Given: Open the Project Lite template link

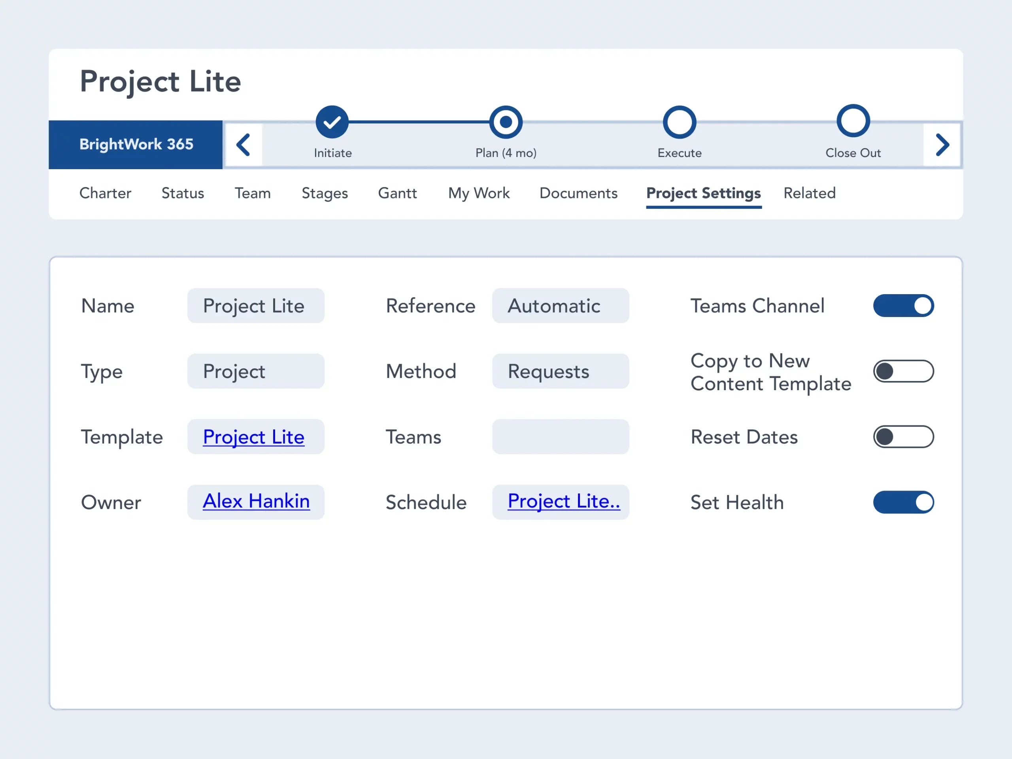Looking at the screenshot, I should (x=253, y=437).
